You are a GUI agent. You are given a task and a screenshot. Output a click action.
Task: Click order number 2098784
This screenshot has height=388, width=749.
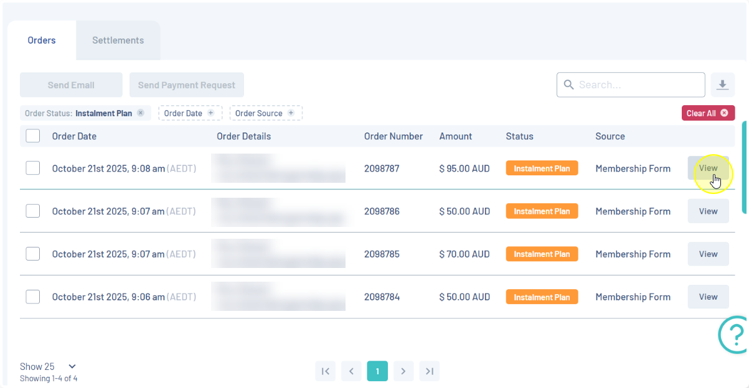(382, 297)
